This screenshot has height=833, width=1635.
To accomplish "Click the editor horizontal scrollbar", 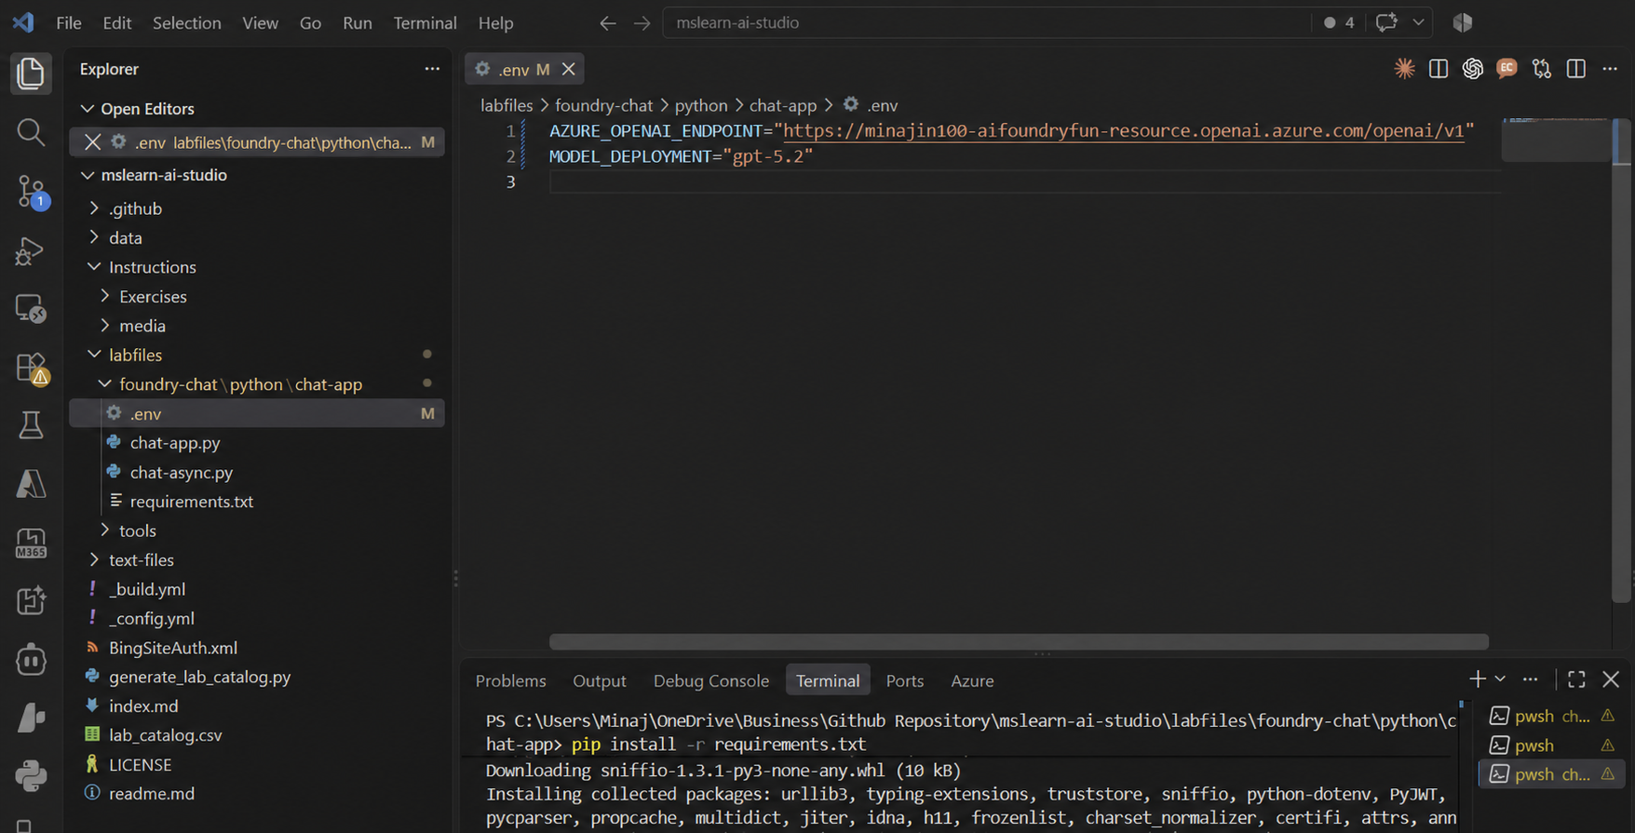I will click(x=1019, y=641).
